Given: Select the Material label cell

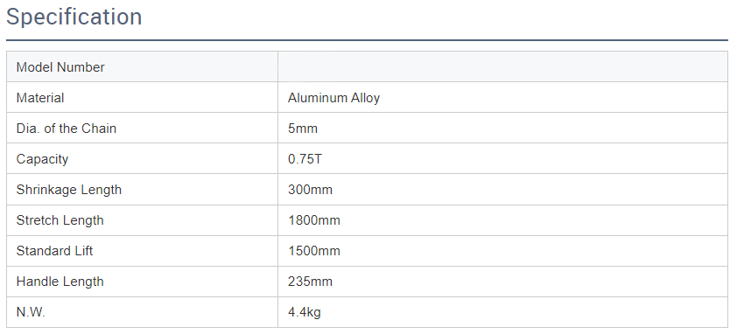Looking at the screenshot, I should pos(142,97).
